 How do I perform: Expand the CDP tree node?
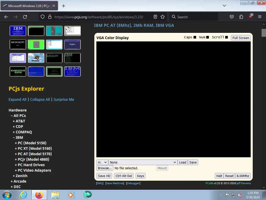pos(18,127)
